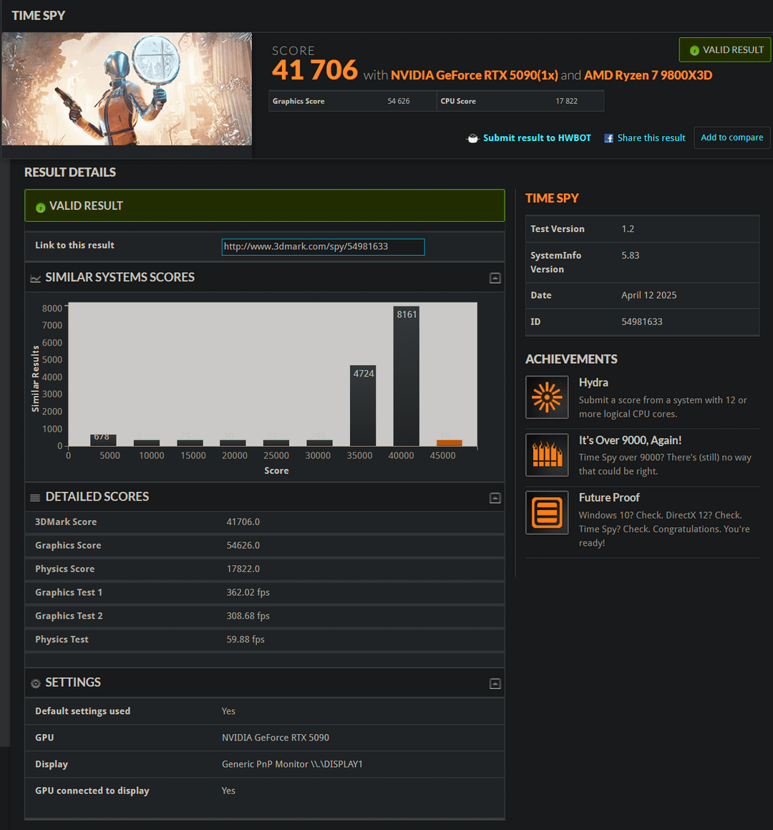Click the Test Version 1.2 value
This screenshot has width=773, height=830.
pyautogui.click(x=628, y=229)
